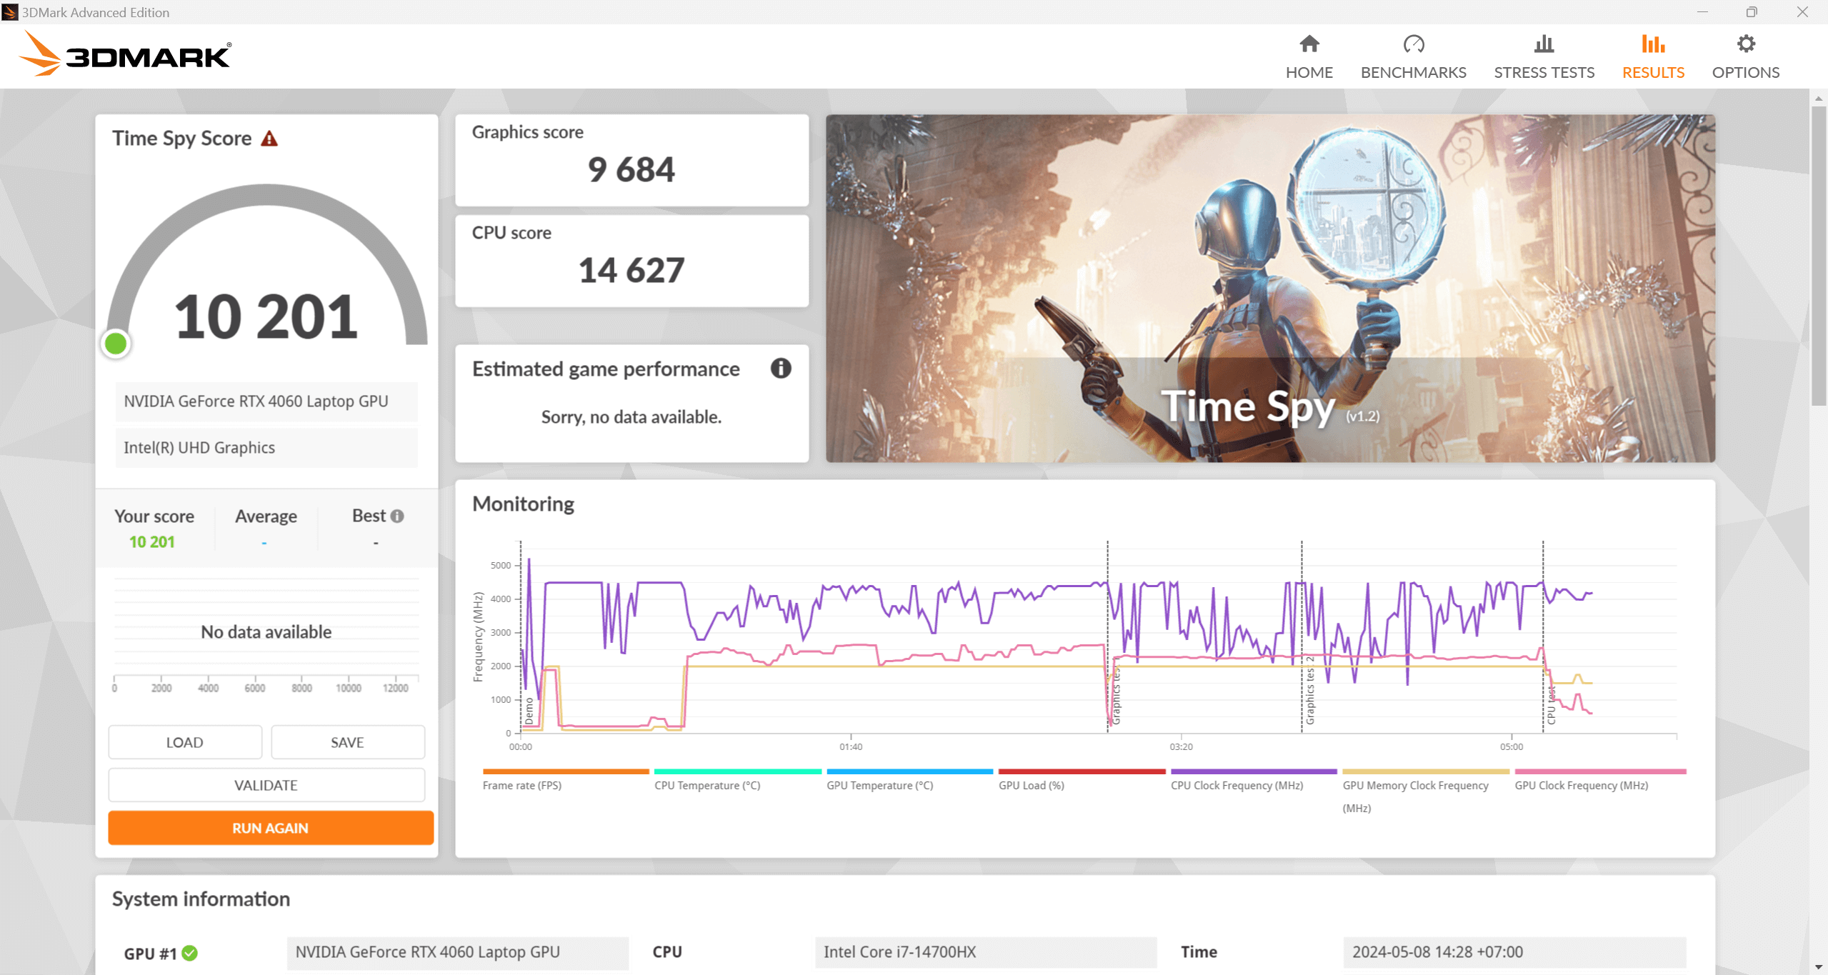Click the purple CPU Clock color bar

pos(1254,771)
